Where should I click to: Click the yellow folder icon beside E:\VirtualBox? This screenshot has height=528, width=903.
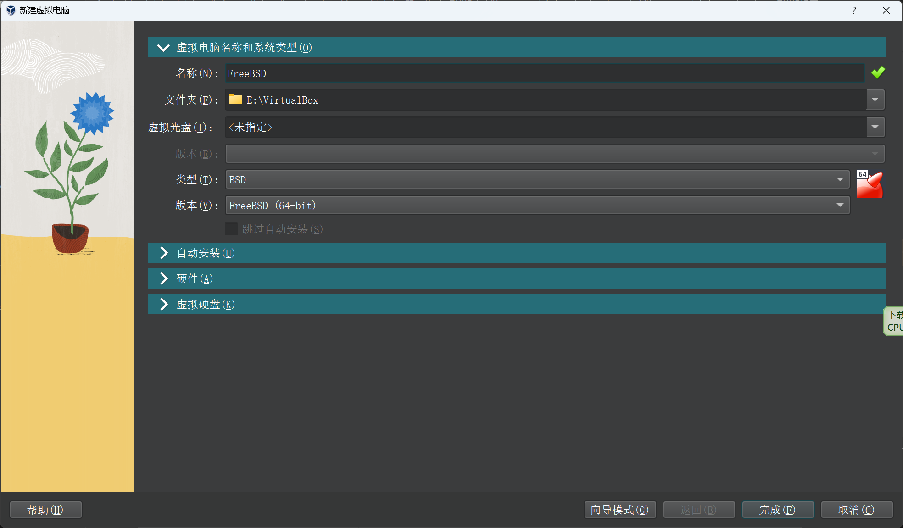(236, 100)
